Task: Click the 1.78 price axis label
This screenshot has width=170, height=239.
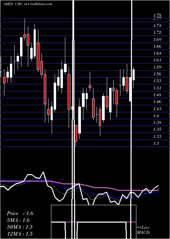Action: (x=157, y=15)
